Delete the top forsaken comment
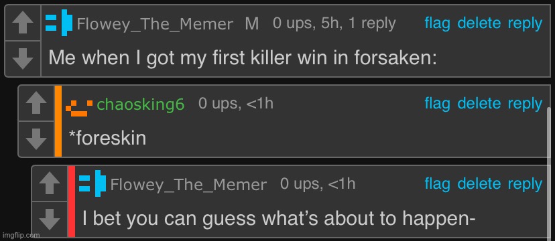 pyautogui.click(x=479, y=23)
